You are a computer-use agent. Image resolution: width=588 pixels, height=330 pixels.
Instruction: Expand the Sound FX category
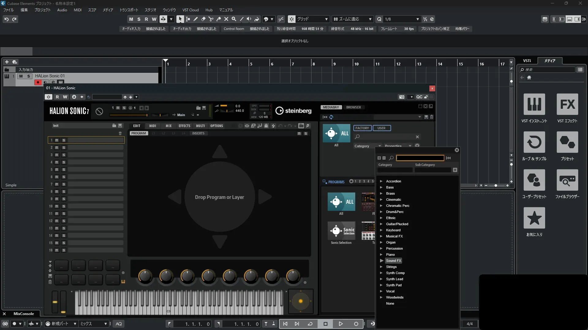click(x=382, y=261)
